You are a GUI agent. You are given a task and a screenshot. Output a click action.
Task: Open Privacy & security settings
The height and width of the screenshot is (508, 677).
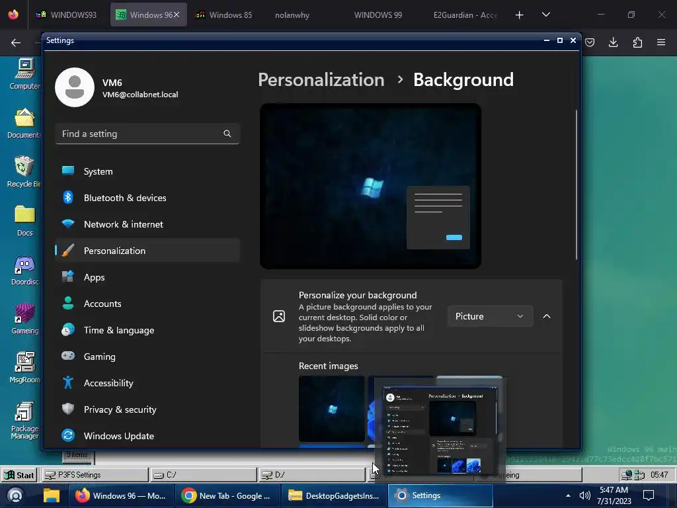(147, 409)
